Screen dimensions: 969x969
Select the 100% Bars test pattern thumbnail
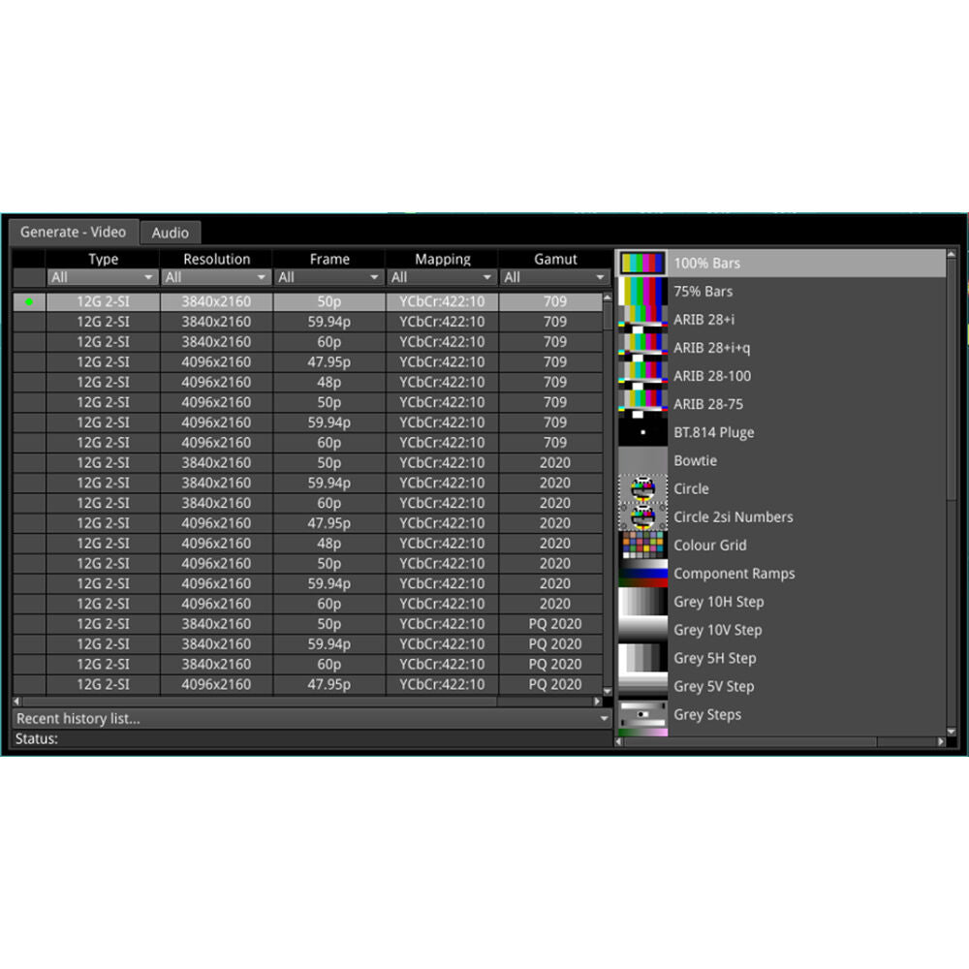click(x=642, y=263)
